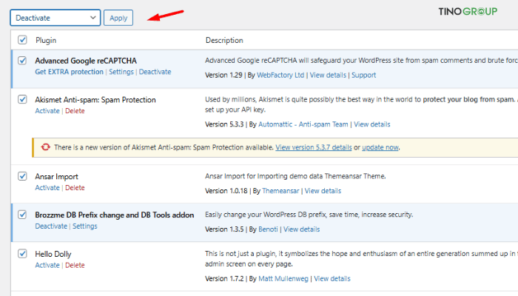Activate the Hello Dolly plugin

point(47,265)
